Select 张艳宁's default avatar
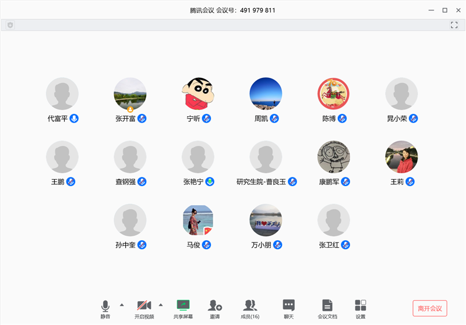This screenshot has width=466, height=325. (x=198, y=157)
